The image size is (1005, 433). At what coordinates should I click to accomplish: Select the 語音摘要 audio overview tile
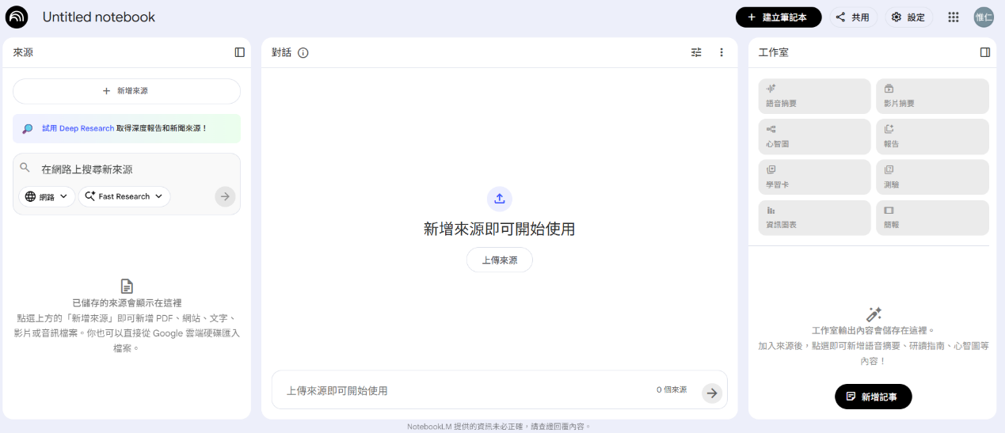click(814, 96)
